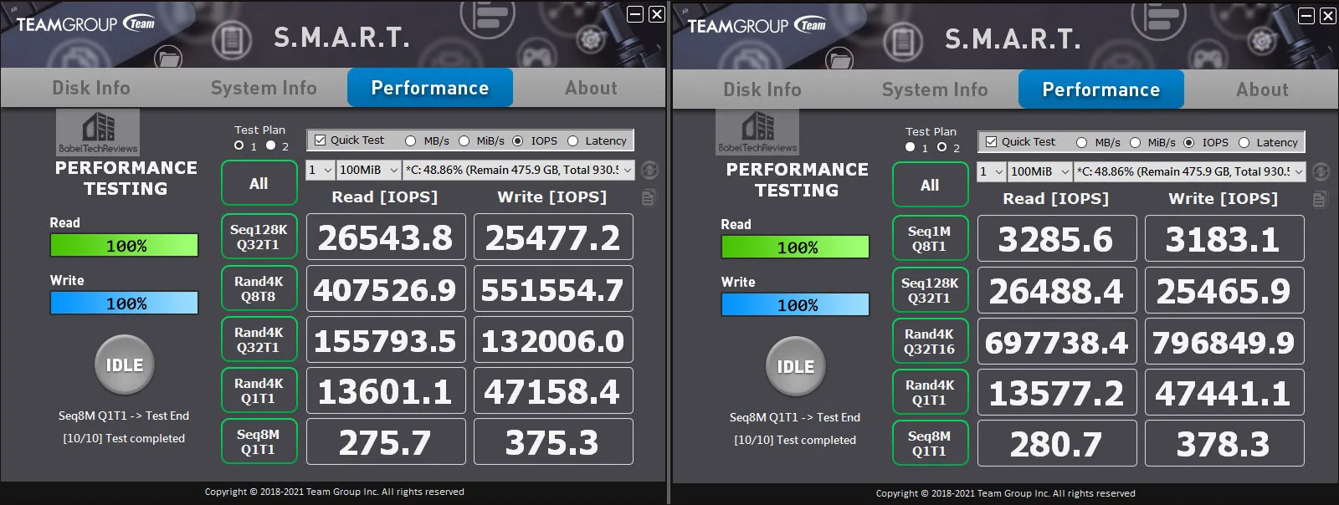
Task: Select the Latency radio option in left window
Action: coord(573,140)
